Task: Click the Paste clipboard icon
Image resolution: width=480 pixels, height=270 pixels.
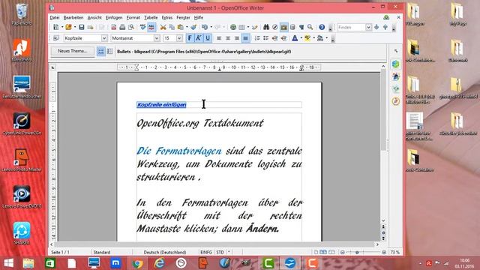Action: 181,28
